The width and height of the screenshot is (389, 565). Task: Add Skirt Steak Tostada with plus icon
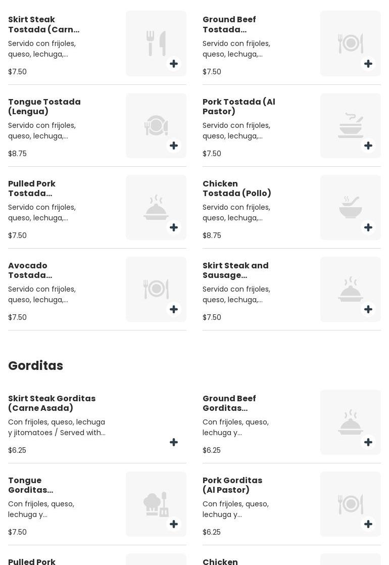coord(174,64)
